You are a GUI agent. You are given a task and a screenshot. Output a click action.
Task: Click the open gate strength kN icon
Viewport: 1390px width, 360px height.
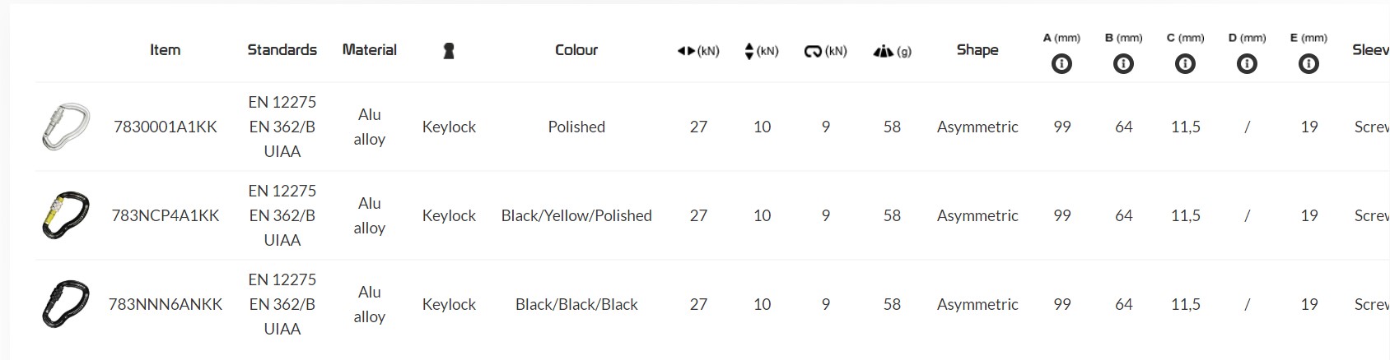812,51
